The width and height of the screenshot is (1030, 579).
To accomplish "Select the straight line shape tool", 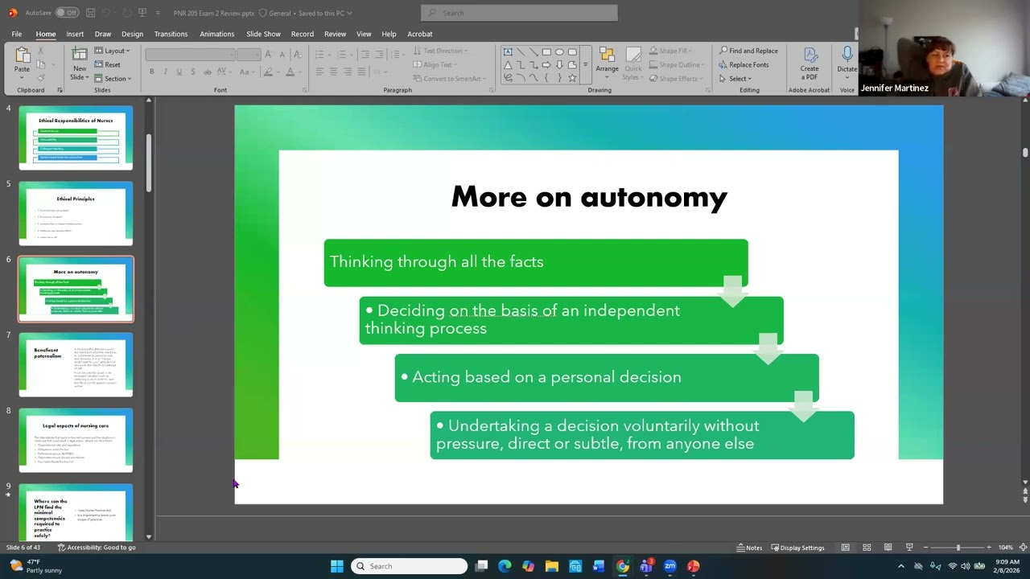I will coord(521,51).
